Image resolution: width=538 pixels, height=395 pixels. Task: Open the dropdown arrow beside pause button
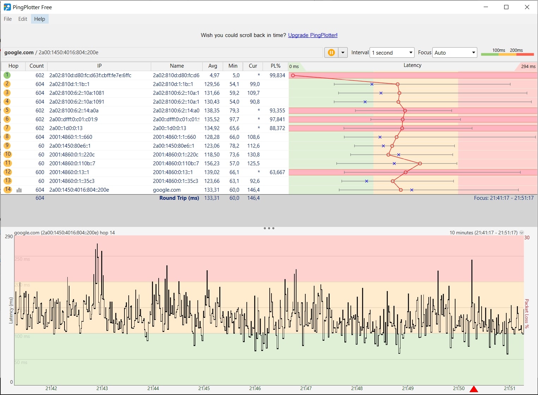343,53
